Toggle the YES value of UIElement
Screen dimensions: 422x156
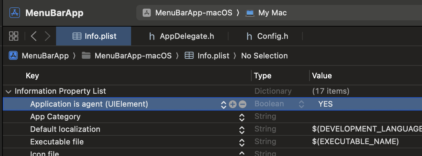[325, 104]
